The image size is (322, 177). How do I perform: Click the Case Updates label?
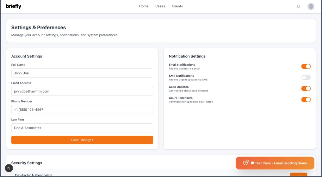point(179,87)
